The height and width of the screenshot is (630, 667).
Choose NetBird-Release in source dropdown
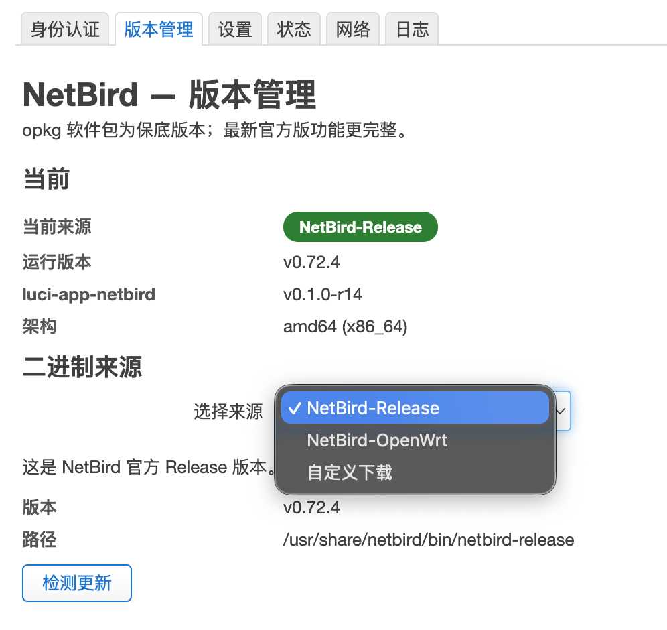[415, 407]
